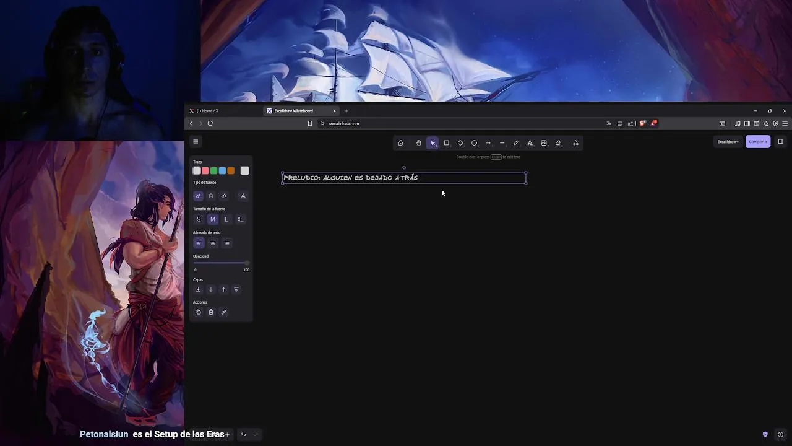
Task: Select the Line drawing tool
Action: pos(502,143)
